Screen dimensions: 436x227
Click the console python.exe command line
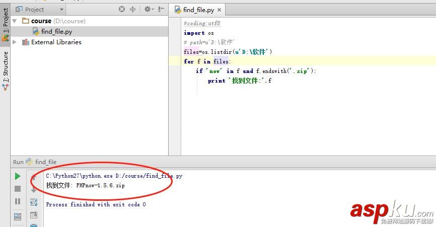(x=114, y=176)
